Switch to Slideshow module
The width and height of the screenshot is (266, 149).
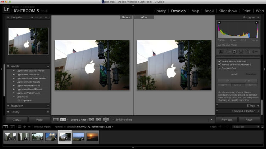tap(228, 11)
